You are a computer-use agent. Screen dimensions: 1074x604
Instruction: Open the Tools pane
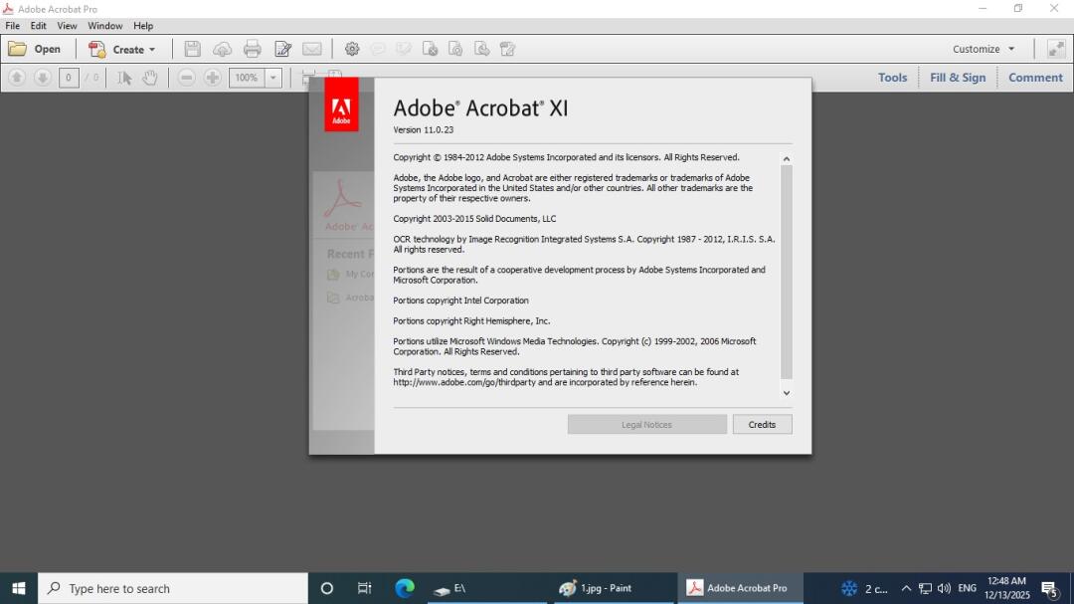point(892,78)
